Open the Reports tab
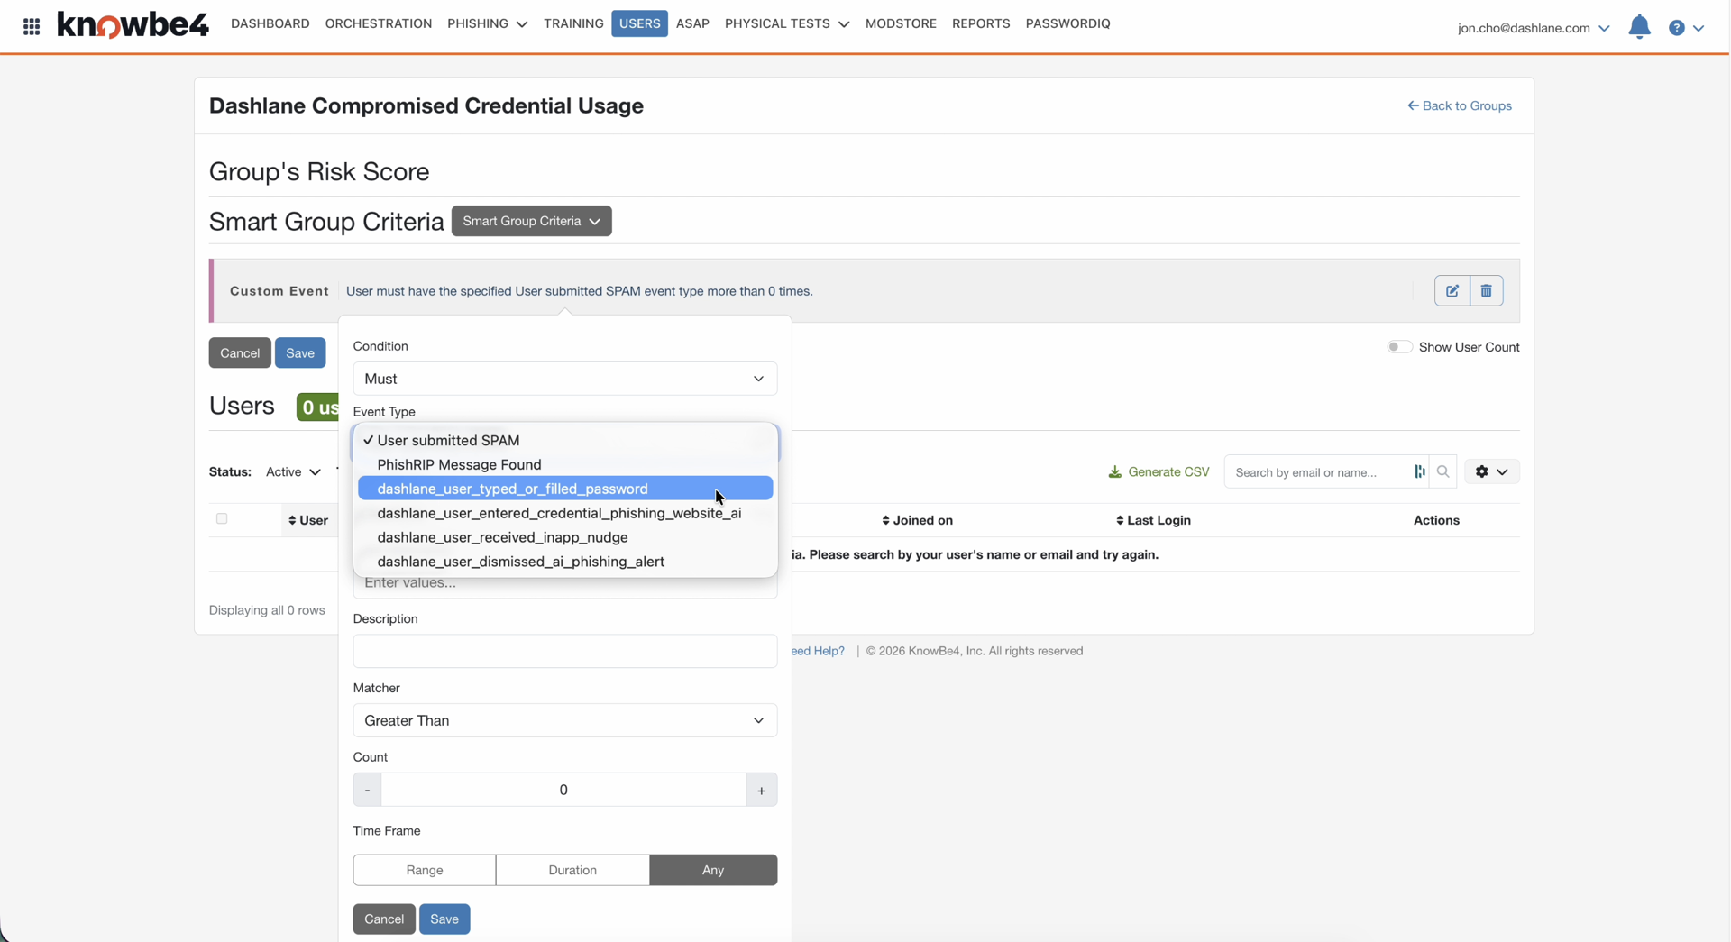This screenshot has width=1731, height=942. (x=981, y=23)
